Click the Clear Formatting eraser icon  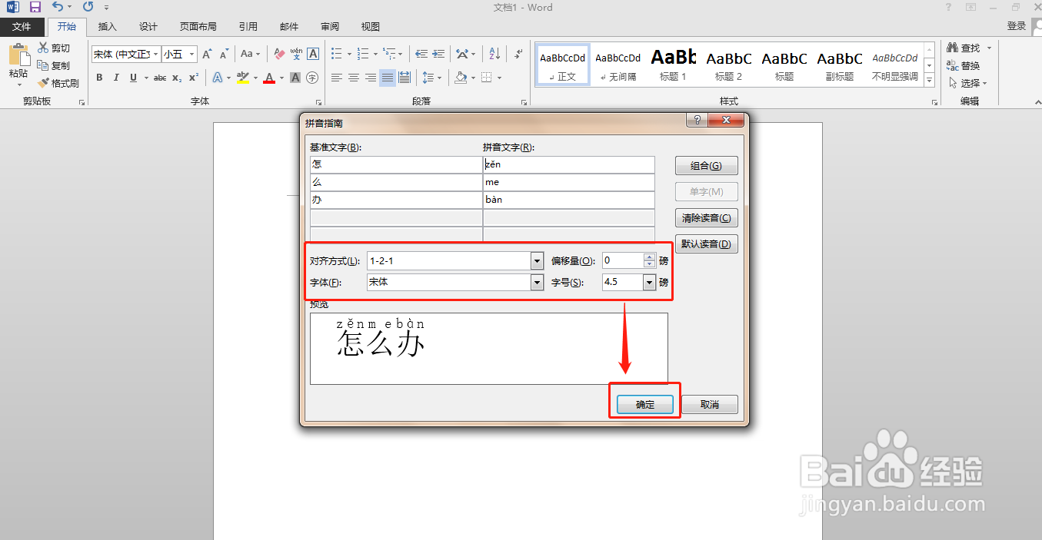pyautogui.click(x=278, y=54)
